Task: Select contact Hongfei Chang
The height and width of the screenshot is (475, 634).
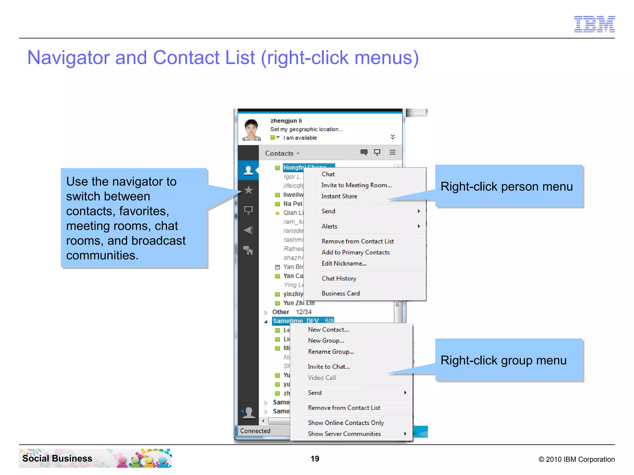Action: coord(305,167)
